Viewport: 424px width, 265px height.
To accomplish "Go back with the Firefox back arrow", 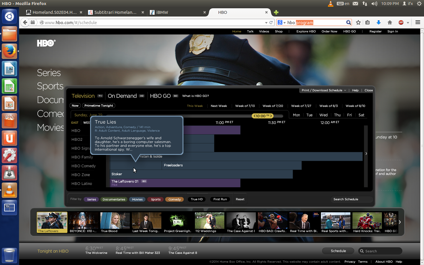I will 25,22.
